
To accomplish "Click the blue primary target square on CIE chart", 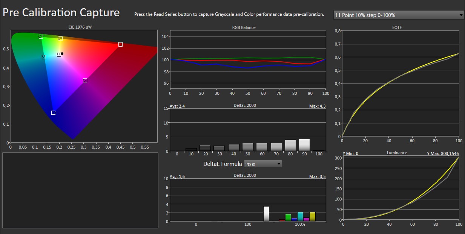I will click(x=53, y=112).
